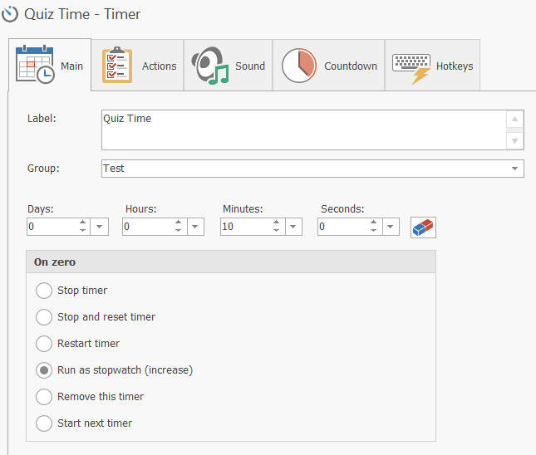This screenshot has height=455, width=536.
Task: Click the Hours number field
Action: [149, 227]
